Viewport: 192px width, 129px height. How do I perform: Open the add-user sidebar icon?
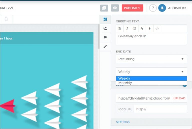[105, 28]
